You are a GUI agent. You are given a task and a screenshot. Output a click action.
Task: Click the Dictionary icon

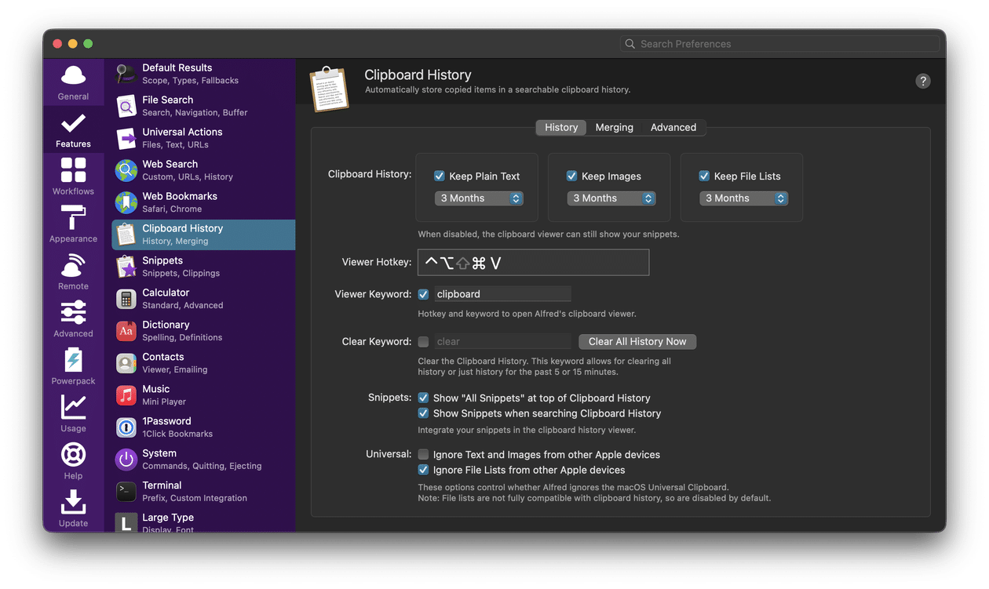(126, 331)
